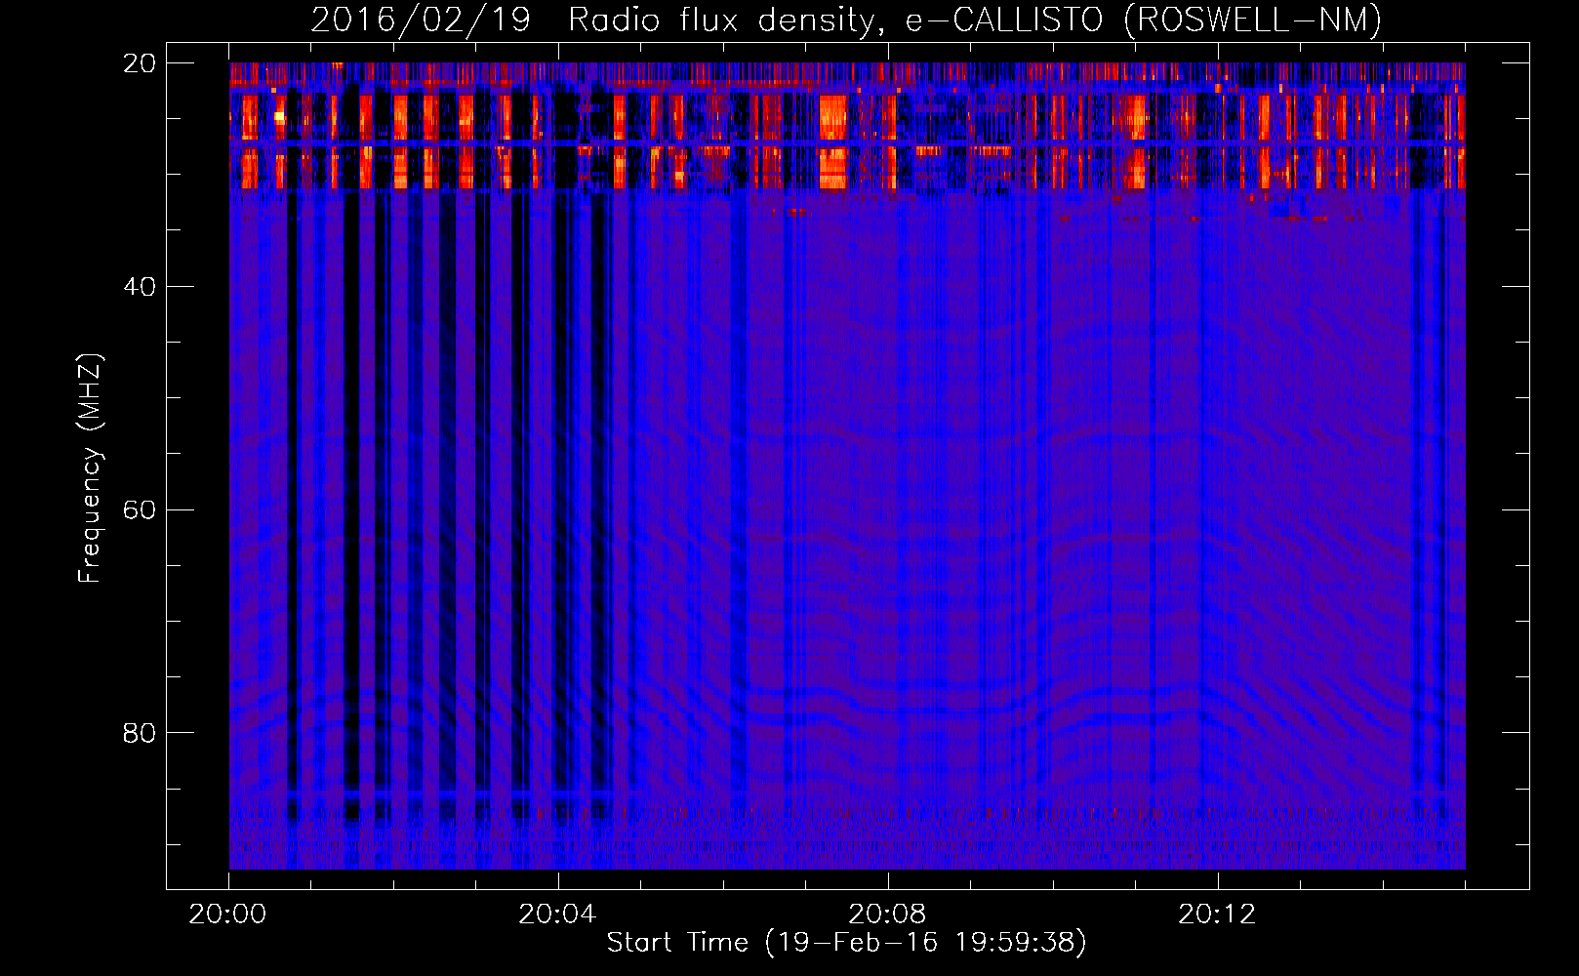Click the 20:00 time axis label
The width and height of the screenshot is (1579, 976).
click(227, 915)
